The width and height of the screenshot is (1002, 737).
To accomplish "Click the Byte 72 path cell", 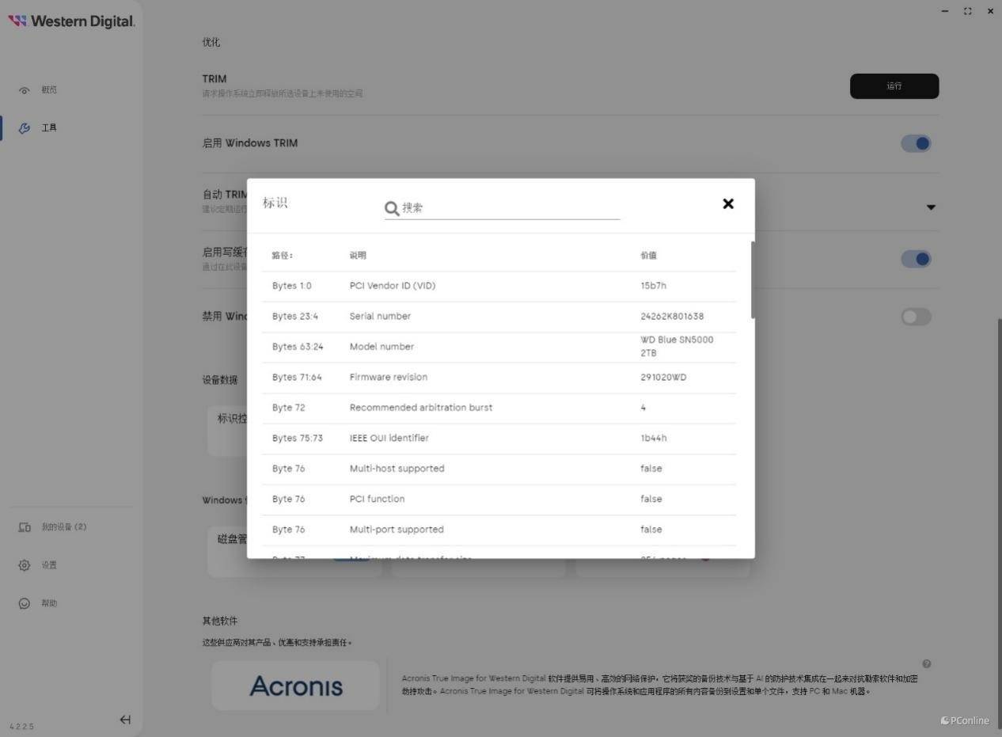I will click(288, 408).
